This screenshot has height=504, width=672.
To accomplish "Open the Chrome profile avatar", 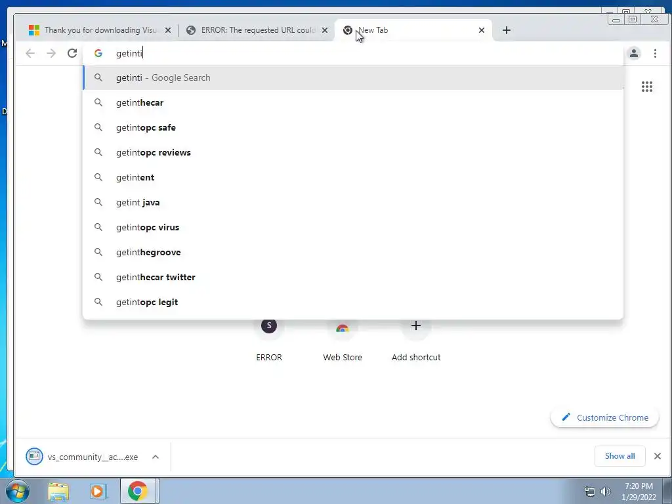I will click(x=634, y=53).
